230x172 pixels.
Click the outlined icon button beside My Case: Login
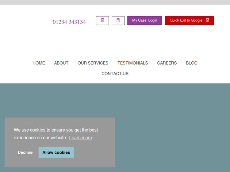(118, 20)
